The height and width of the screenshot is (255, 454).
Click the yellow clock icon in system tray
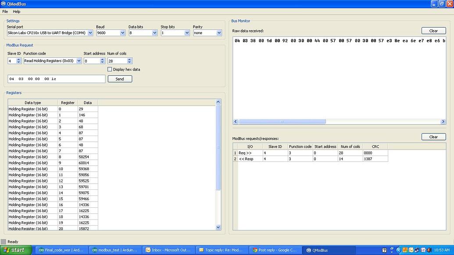tap(411, 250)
